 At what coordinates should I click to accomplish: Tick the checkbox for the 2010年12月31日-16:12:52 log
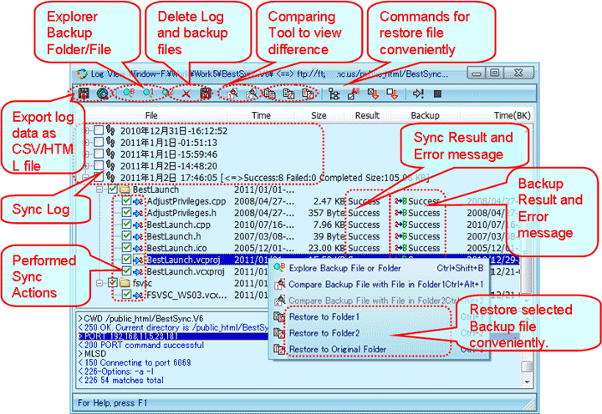pos(99,130)
